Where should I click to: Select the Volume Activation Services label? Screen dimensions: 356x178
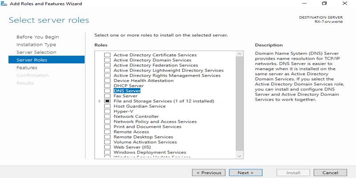pyautogui.click(x=145, y=142)
